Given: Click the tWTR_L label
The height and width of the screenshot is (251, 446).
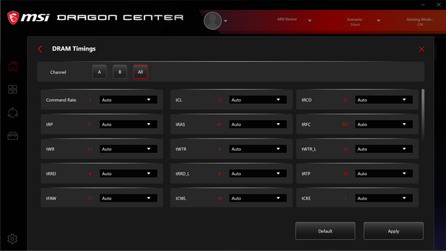Looking at the screenshot, I should pyautogui.click(x=309, y=149).
